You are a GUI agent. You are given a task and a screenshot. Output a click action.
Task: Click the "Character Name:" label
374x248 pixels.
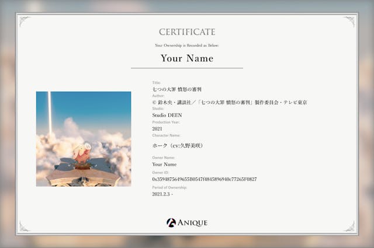coord(166,135)
